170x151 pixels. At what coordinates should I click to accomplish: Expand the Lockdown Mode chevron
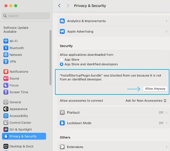click(166, 123)
